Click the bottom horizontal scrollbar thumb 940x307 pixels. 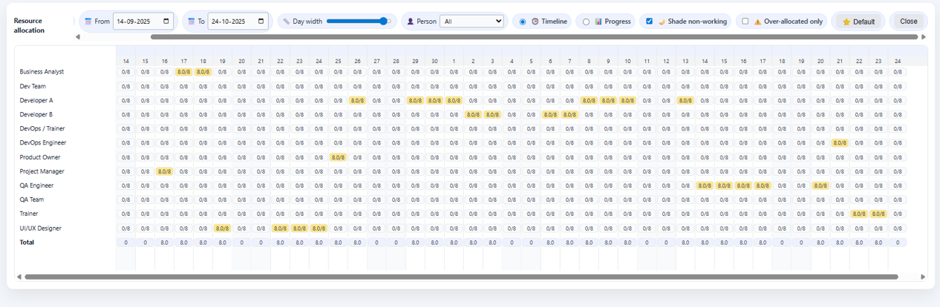(x=461, y=277)
